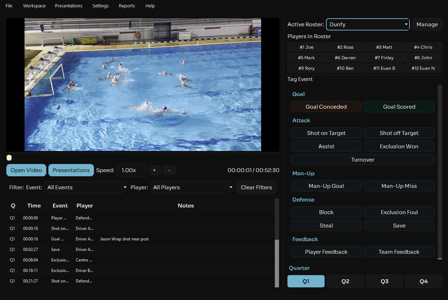448x300 pixels.
Task: Switch to quarter Q3
Action: coord(384,281)
